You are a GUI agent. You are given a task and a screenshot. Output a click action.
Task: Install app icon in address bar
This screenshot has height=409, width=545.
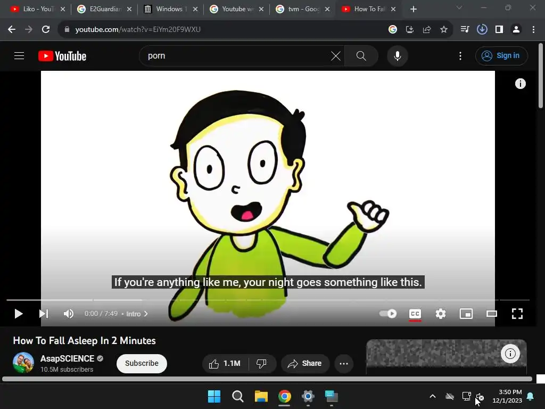click(x=410, y=30)
